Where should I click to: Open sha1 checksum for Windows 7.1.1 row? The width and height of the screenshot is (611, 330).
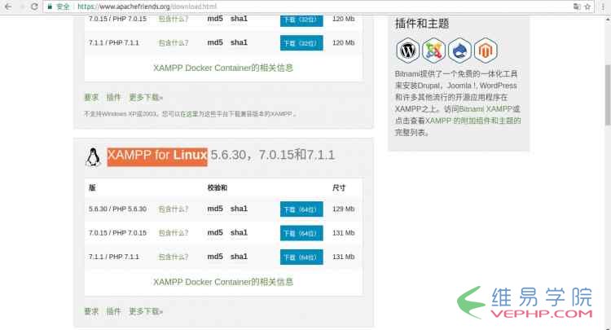239,42
